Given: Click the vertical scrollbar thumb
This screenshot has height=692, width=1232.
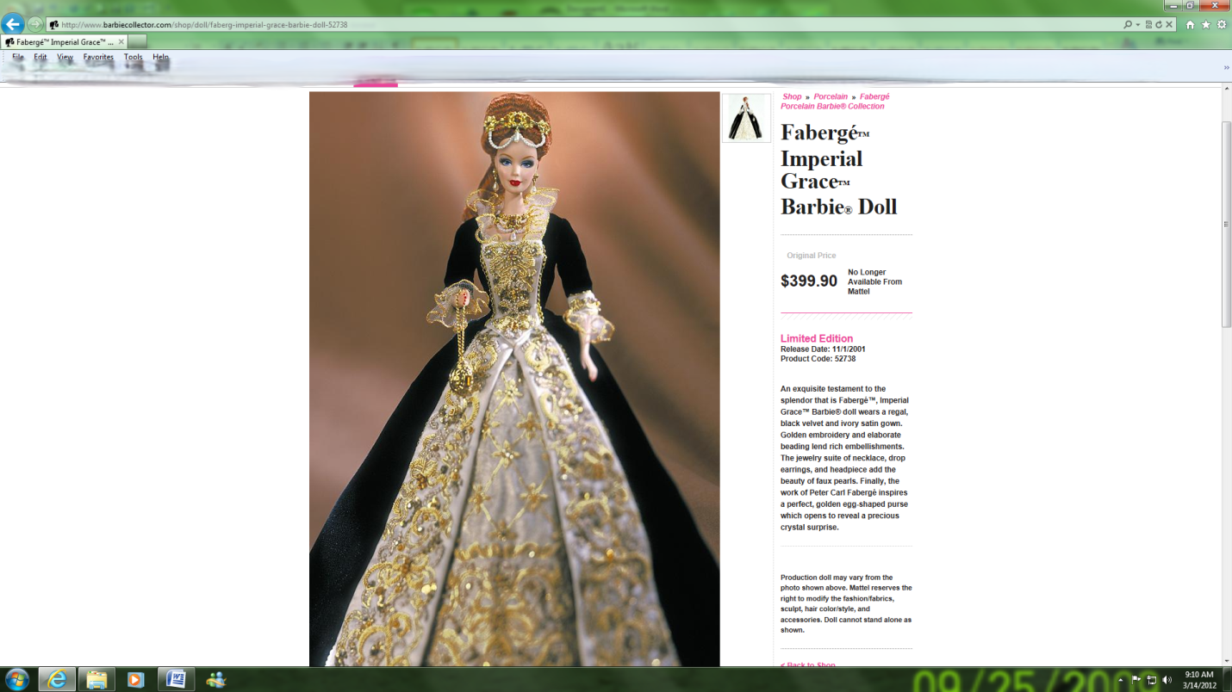Looking at the screenshot, I should (1227, 224).
